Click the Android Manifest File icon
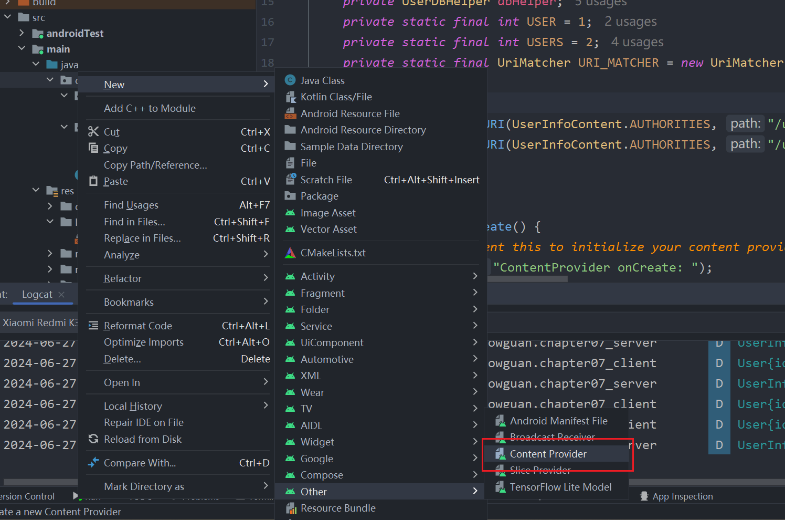The width and height of the screenshot is (785, 520). [500, 421]
